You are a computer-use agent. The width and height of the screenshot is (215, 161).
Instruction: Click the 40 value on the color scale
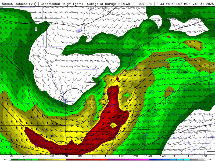(25, 156)
